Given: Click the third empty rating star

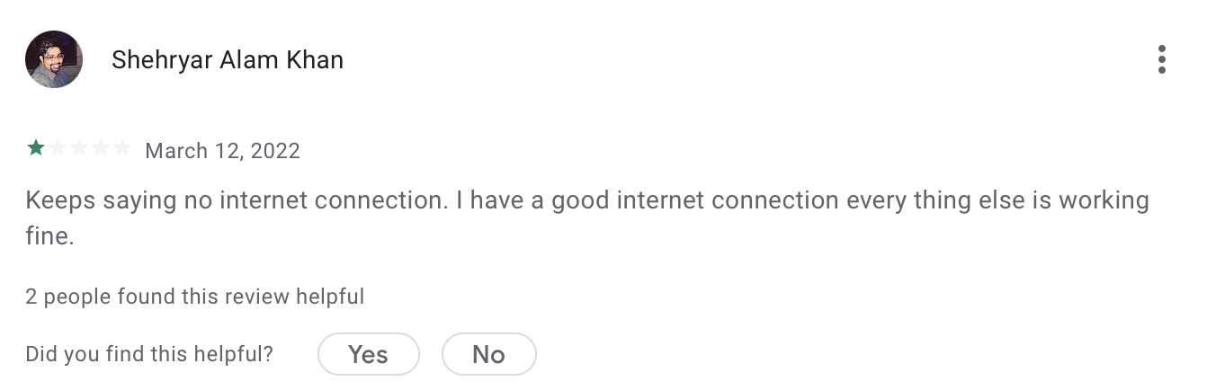Looking at the screenshot, I should click(79, 148).
